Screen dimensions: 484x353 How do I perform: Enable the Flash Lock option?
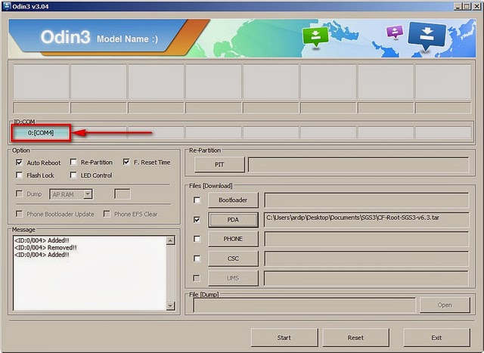pos(19,175)
